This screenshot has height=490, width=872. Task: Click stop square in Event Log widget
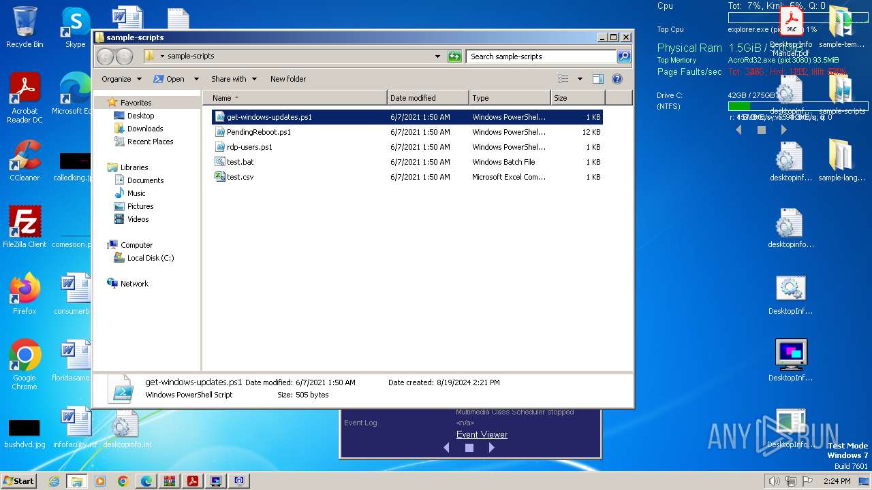point(469,448)
